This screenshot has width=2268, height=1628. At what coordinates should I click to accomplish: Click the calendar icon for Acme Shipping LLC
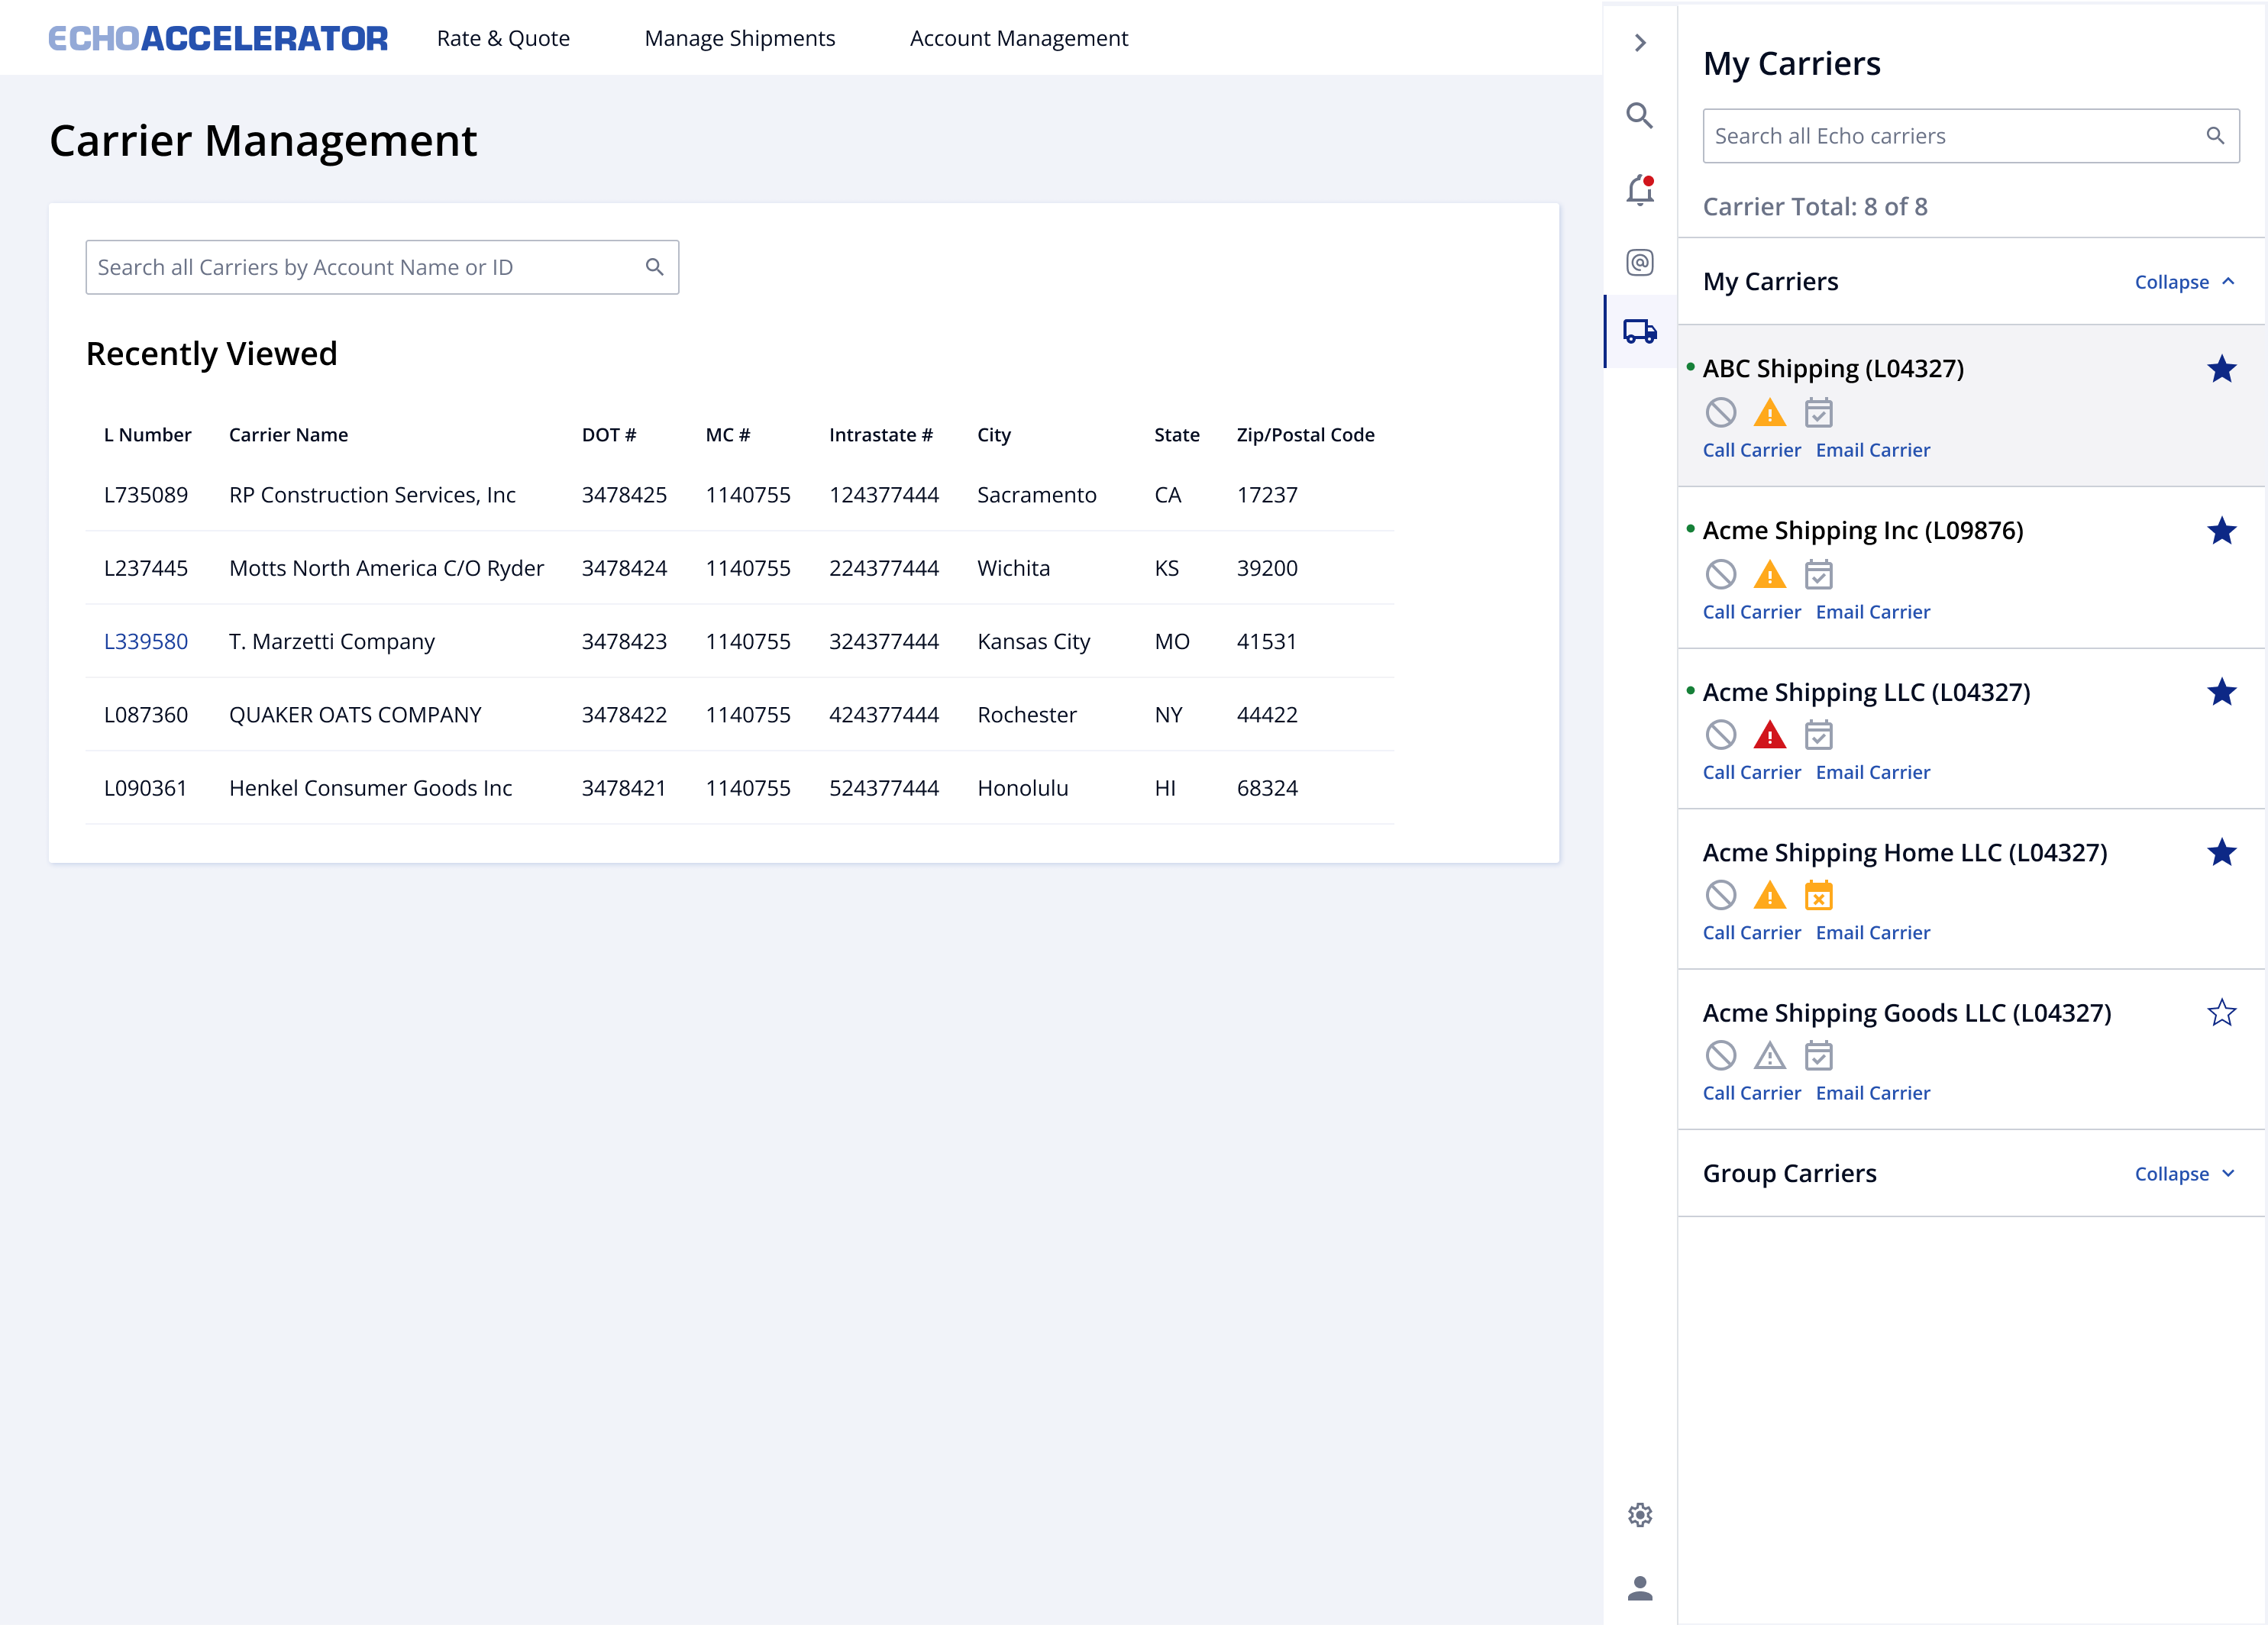[1819, 735]
